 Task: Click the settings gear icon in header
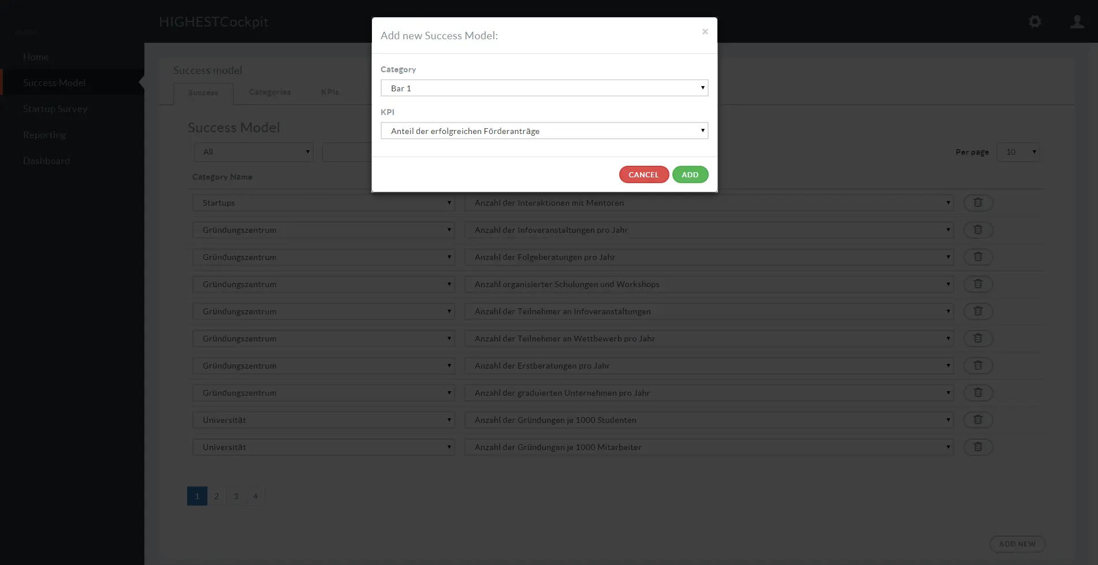1034,22
